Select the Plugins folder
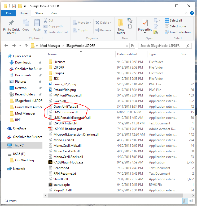Image resolution: width=197 pixels, height=206 pixels. tap(59, 73)
